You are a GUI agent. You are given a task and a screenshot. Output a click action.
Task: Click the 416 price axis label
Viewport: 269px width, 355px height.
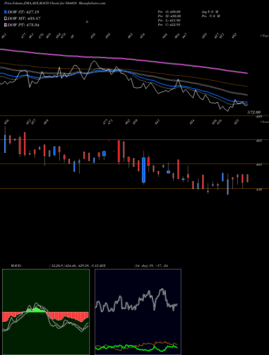[259, 189]
